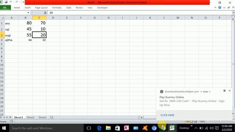Expand the Name Box dropdown arrow
The height and width of the screenshot is (132, 235).
coord(28,13)
